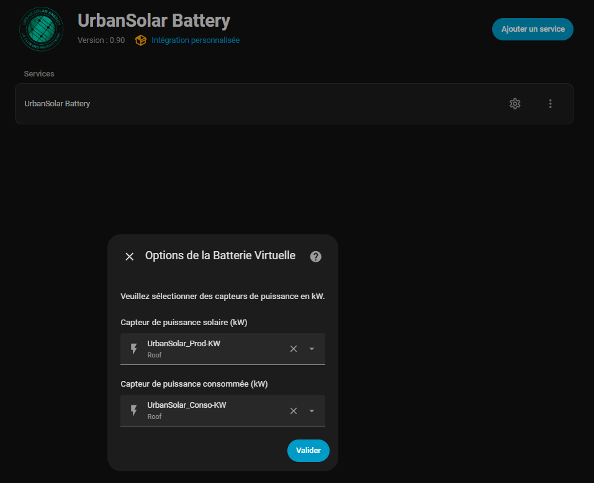594x483 pixels.
Task: Click the Capteur de puissance consommée label
Action: pyautogui.click(x=194, y=384)
